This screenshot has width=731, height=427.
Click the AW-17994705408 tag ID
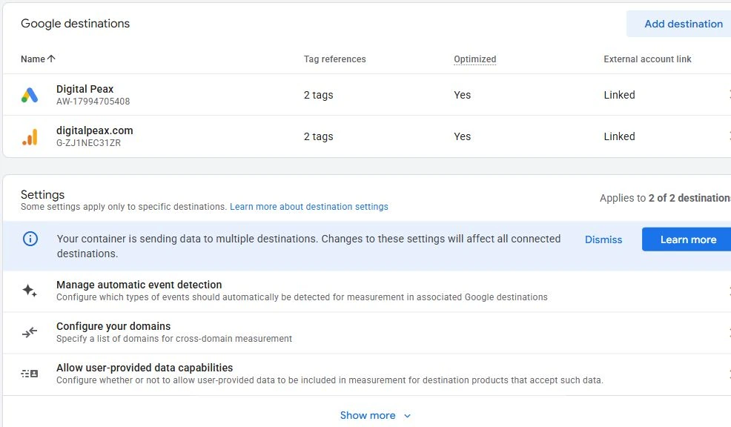93,102
